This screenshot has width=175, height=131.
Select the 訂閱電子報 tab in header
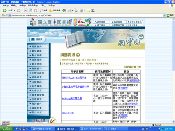[118, 25]
